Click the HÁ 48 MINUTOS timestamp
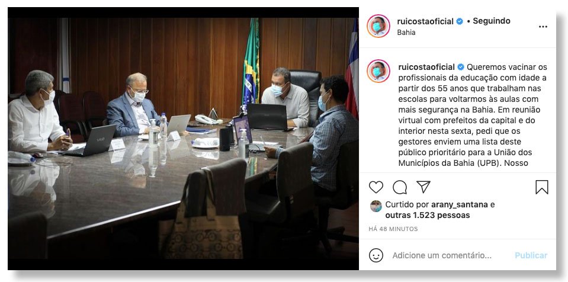 [x=393, y=229]
